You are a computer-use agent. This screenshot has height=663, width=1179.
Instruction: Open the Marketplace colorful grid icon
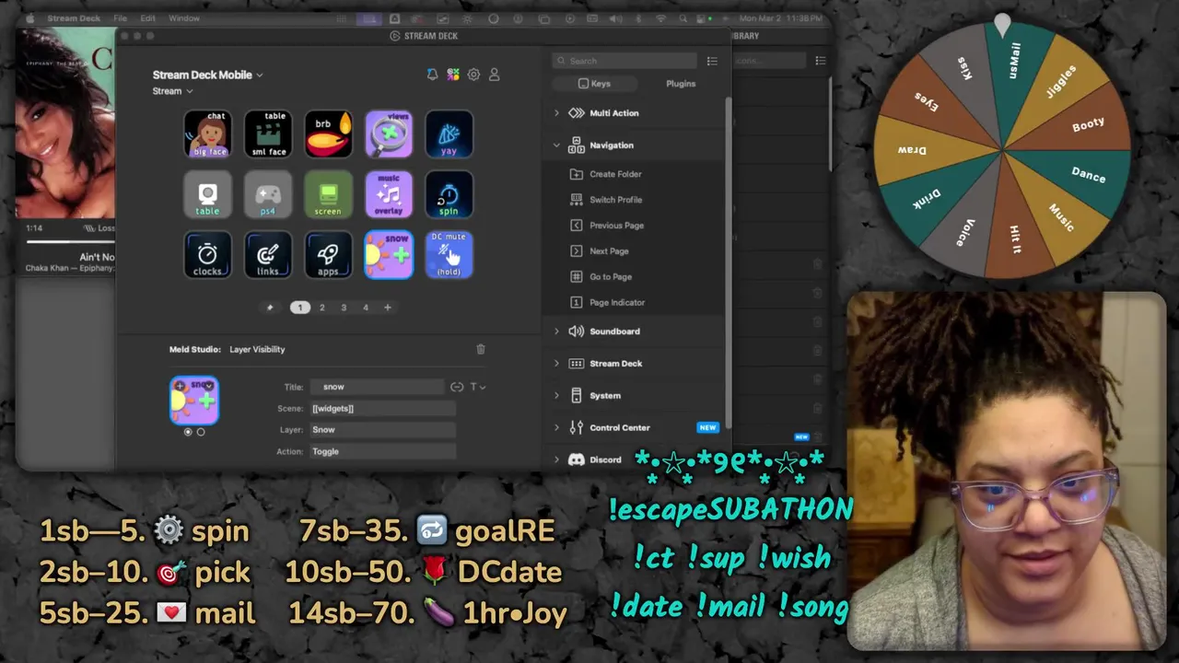(x=453, y=75)
